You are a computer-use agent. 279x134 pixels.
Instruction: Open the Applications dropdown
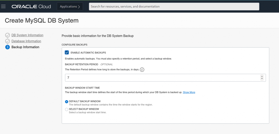tap(70, 7)
